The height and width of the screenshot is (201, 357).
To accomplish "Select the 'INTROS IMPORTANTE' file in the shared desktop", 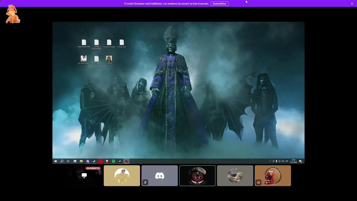I will tap(97, 44).
